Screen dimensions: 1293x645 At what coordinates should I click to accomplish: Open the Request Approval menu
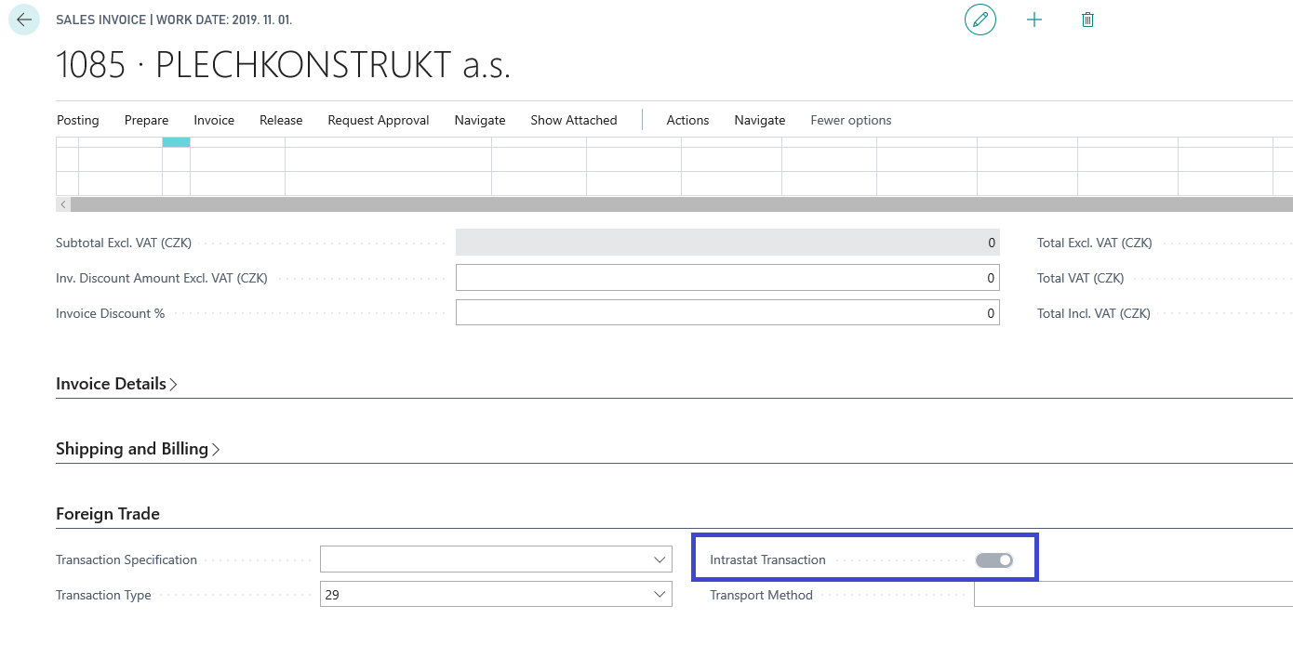[379, 120]
